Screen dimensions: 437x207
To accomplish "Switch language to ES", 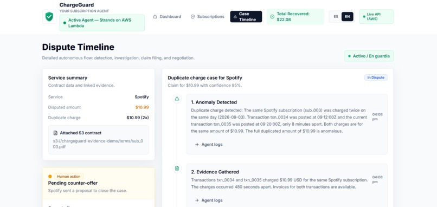I will (336, 17).
